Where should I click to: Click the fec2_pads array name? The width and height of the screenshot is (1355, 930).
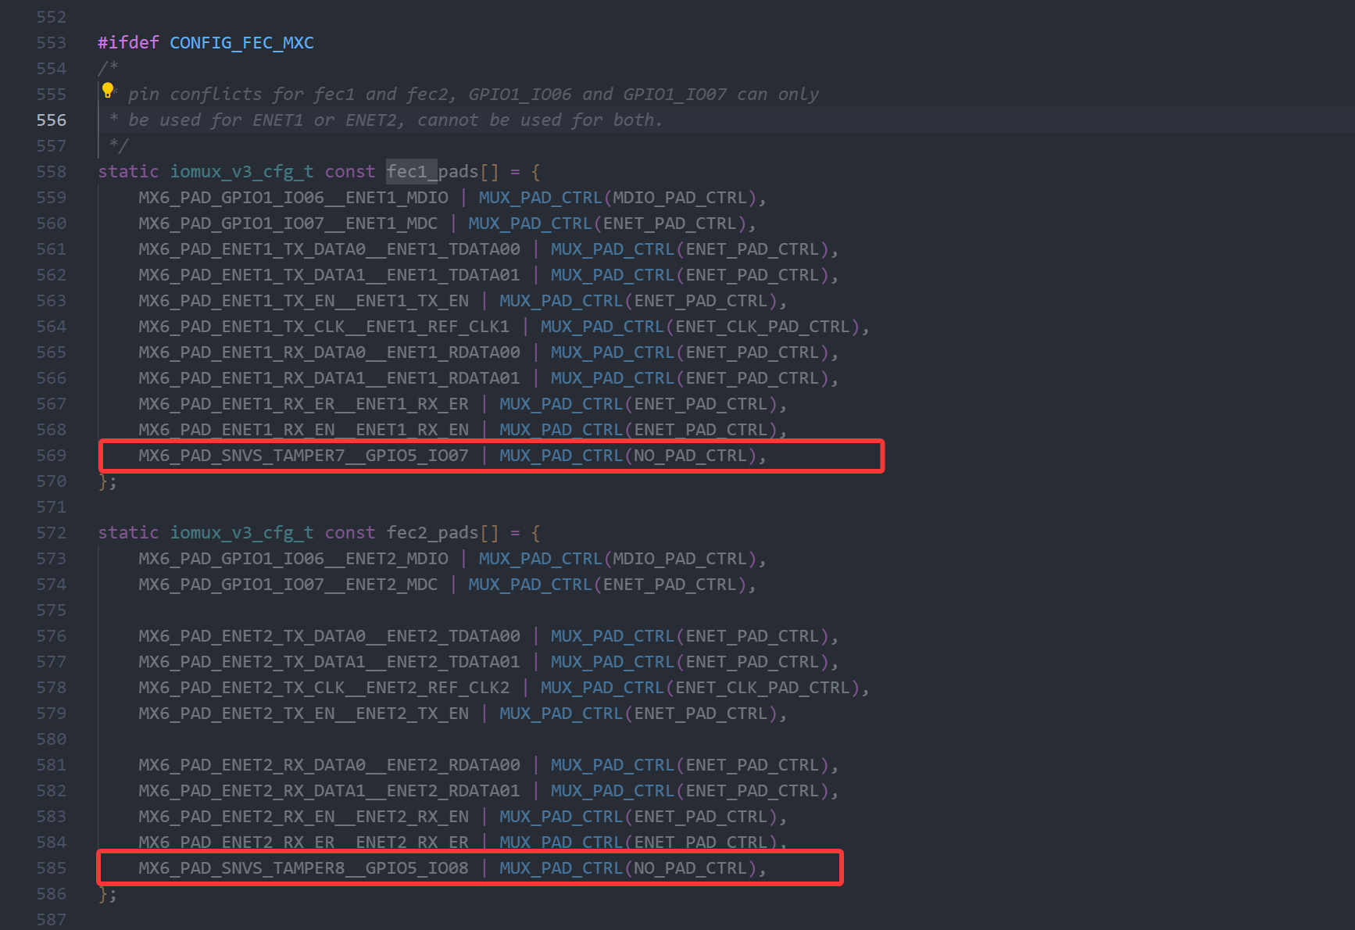pyautogui.click(x=431, y=532)
